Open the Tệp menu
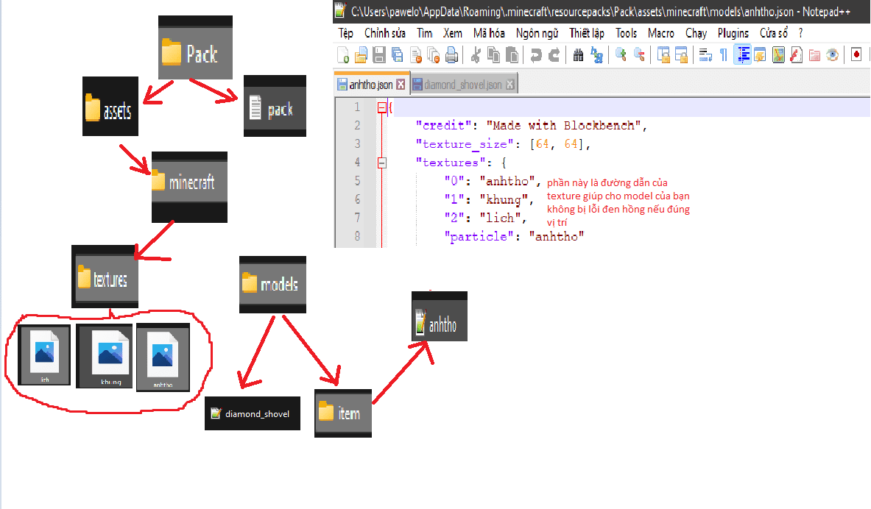This screenshot has width=871, height=509. [x=346, y=33]
